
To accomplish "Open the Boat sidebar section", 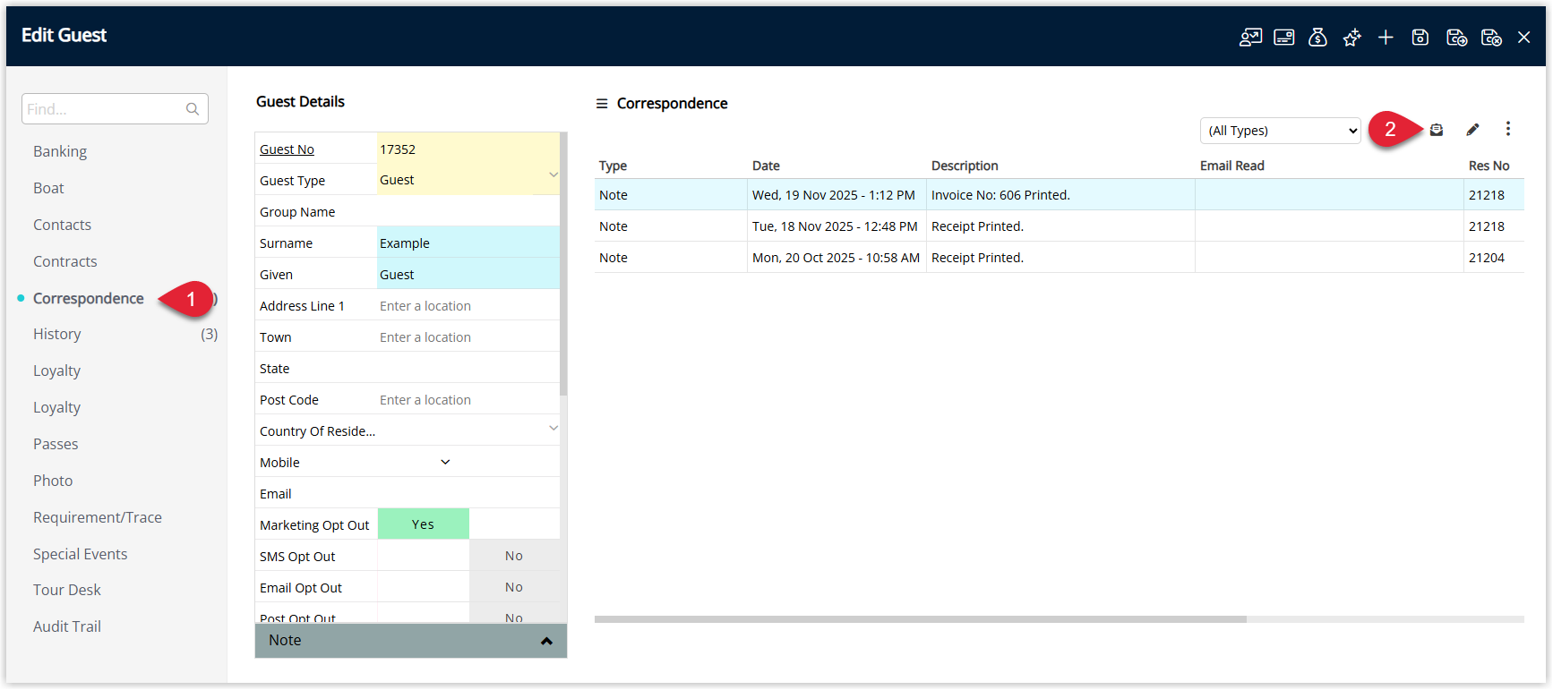I will tap(48, 188).
